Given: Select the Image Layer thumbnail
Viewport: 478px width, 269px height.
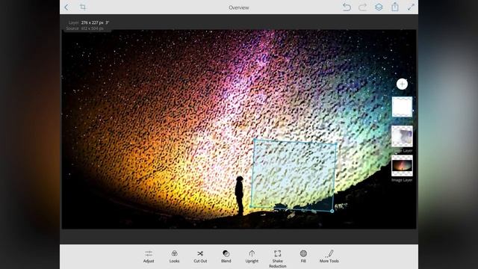Looking at the screenshot, I should [x=402, y=166].
